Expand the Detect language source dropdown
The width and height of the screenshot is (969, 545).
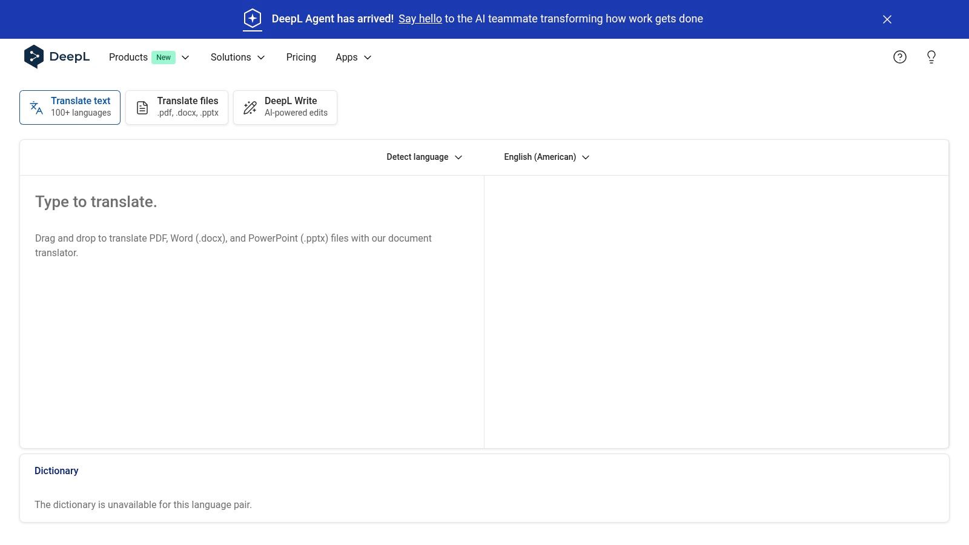click(x=424, y=157)
